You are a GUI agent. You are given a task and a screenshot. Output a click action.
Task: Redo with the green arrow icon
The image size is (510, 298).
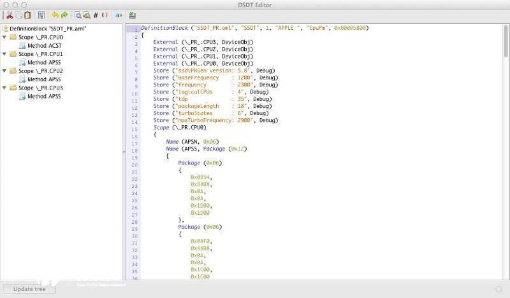pyautogui.click(x=64, y=15)
